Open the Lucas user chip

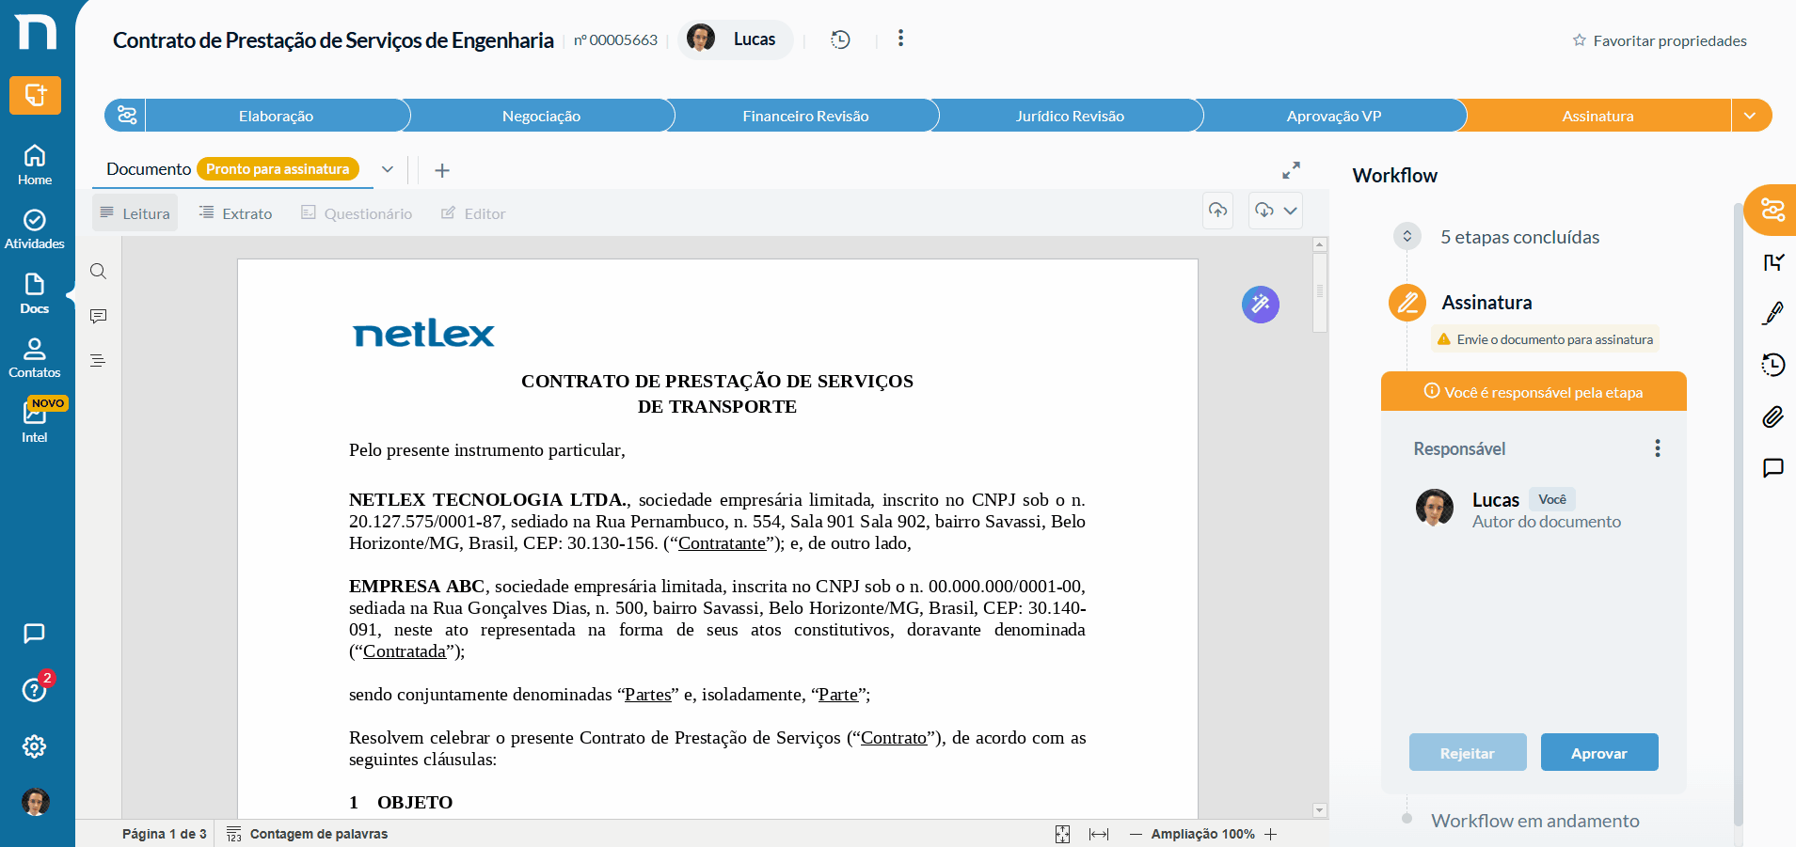[736, 39]
